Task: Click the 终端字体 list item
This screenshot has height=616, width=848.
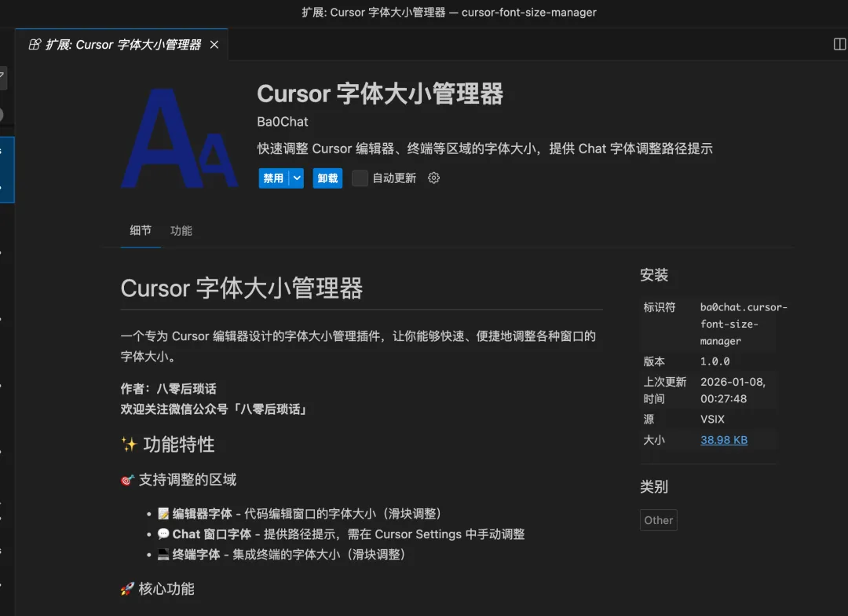Action: 281,554
